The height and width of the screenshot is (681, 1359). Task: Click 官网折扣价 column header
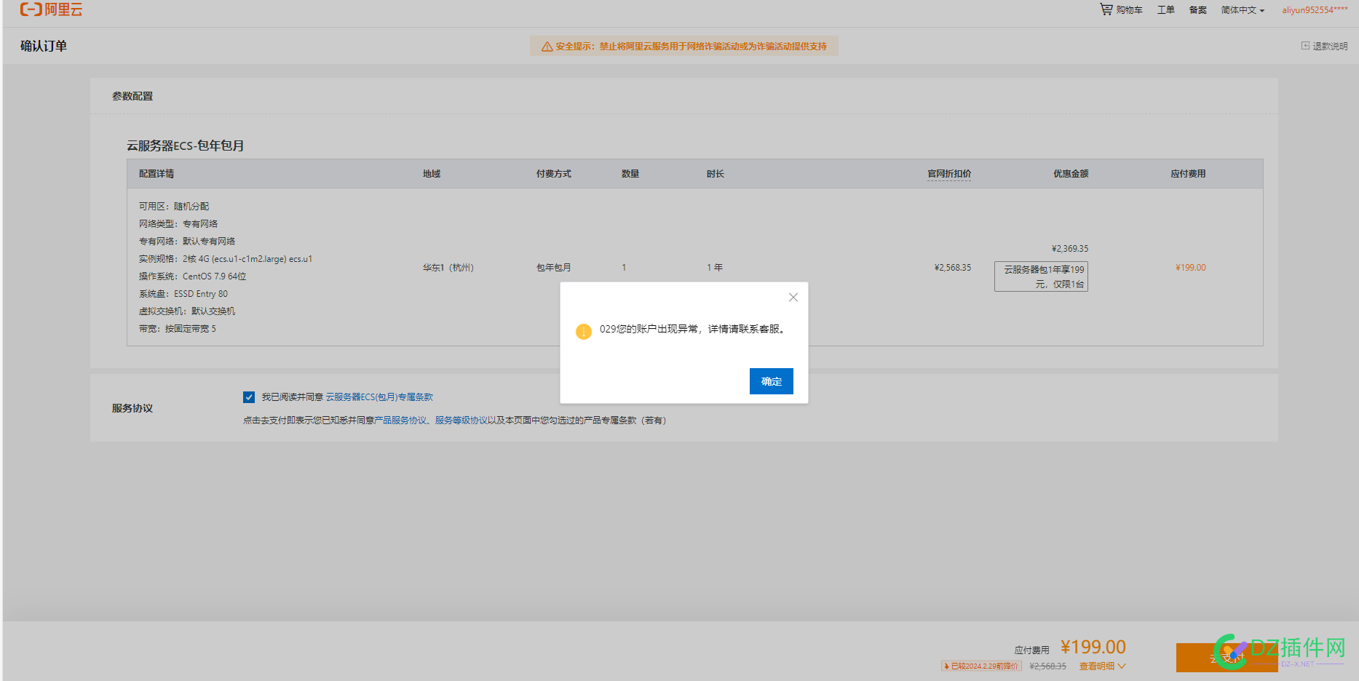tap(949, 174)
